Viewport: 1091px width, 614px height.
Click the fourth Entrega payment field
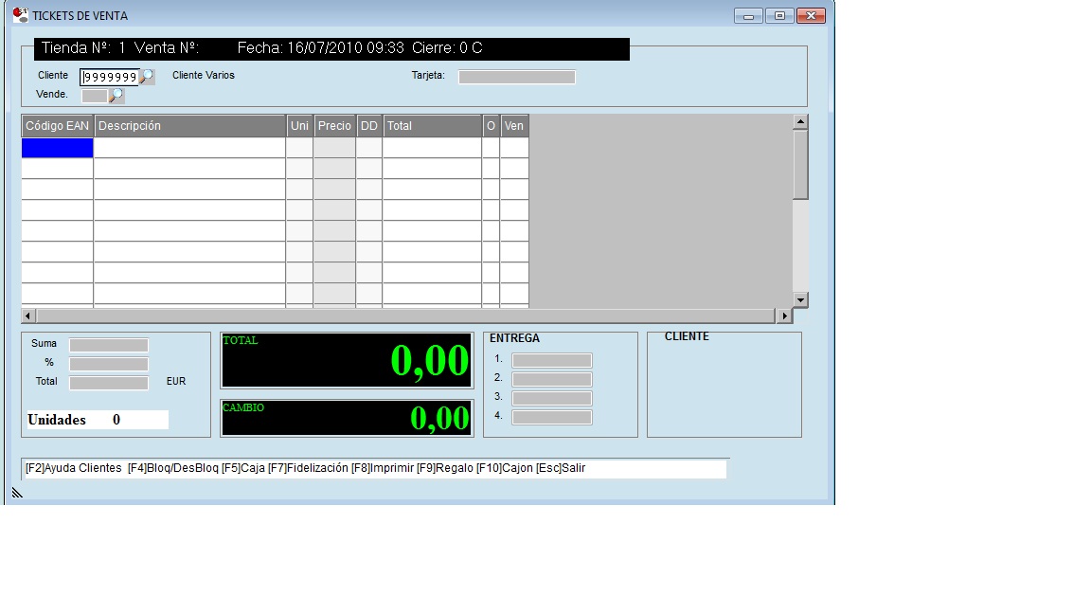(x=551, y=417)
